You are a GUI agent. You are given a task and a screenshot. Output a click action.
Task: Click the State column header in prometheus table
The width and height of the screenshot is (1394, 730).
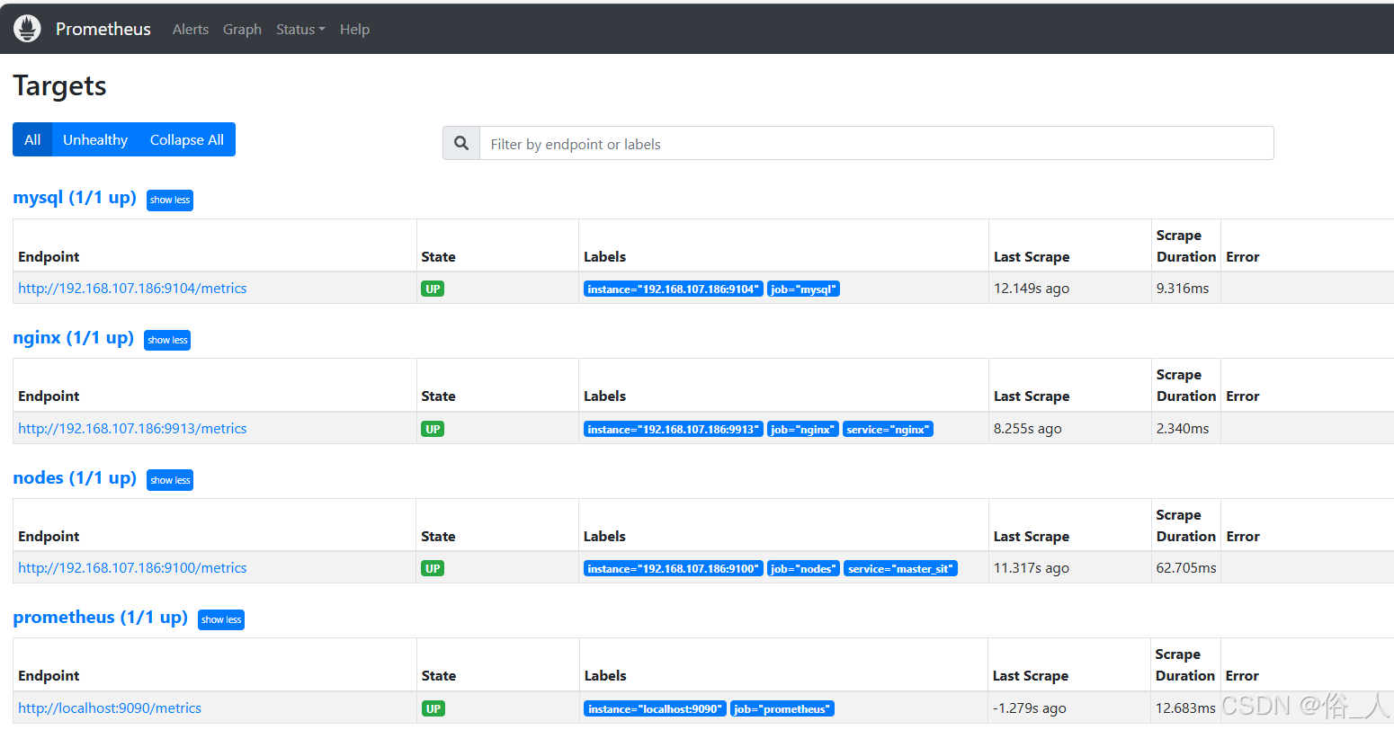click(439, 675)
